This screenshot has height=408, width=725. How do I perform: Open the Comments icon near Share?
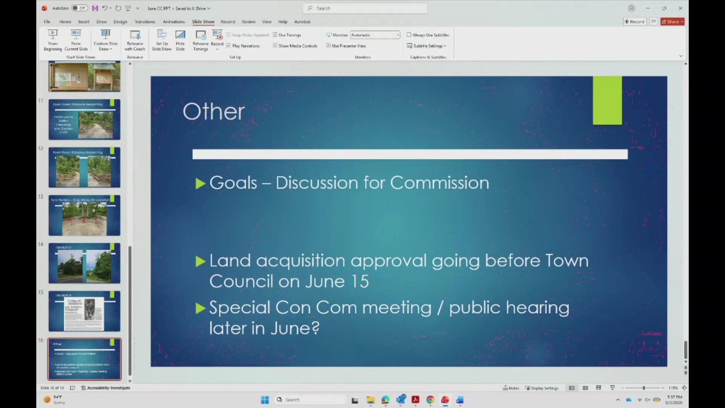click(654, 22)
